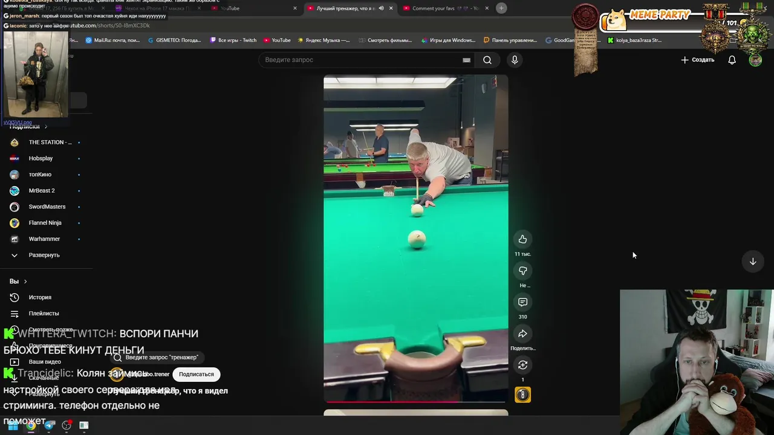Screen dimensions: 774x435
Task: Share the short via the arrow icon
Action: point(522,333)
